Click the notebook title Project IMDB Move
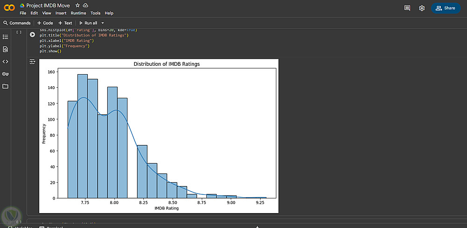The width and height of the screenshot is (467, 228). (x=49, y=5)
